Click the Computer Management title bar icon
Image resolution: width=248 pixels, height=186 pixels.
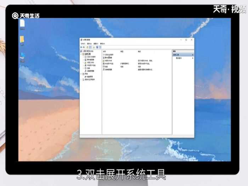coord(81,40)
